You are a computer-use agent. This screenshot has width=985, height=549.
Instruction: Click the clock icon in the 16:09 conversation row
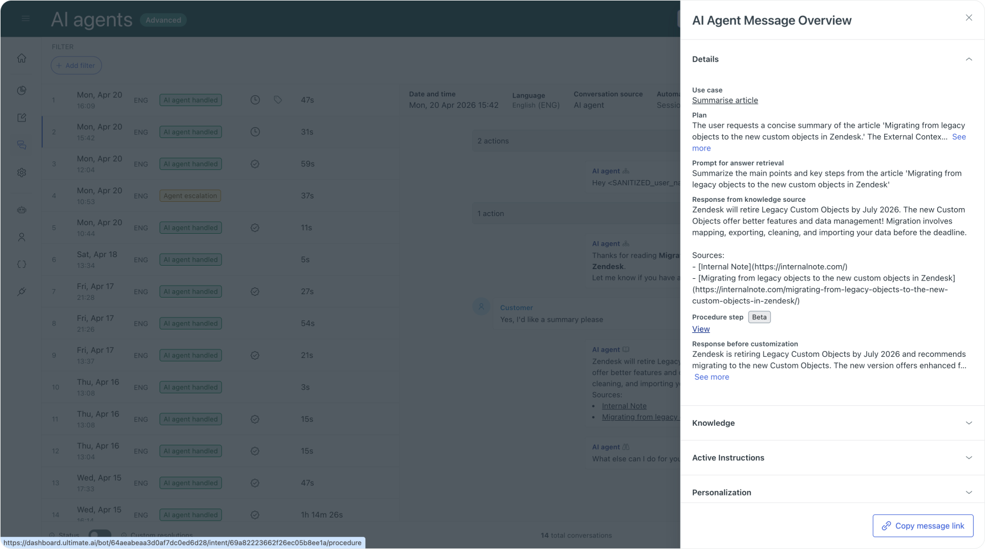[x=255, y=100]
